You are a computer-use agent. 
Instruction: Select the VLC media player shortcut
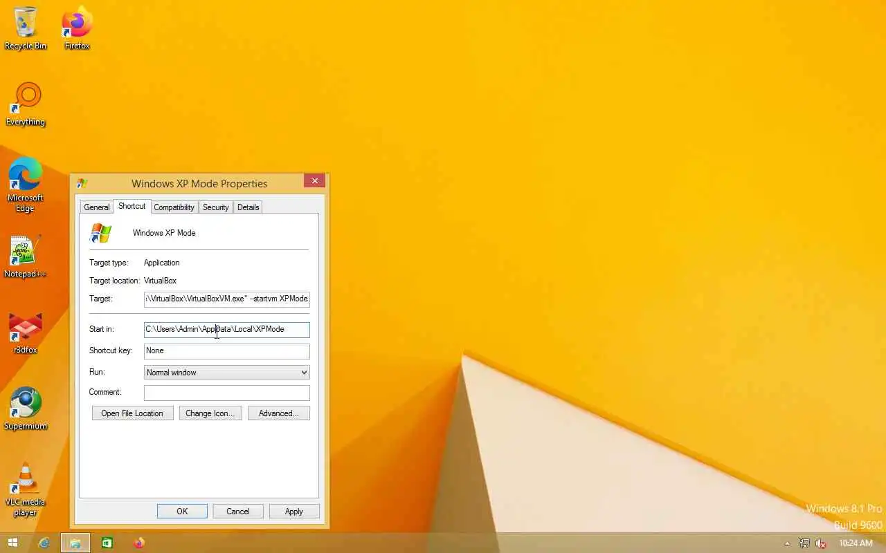click(26, 490)
